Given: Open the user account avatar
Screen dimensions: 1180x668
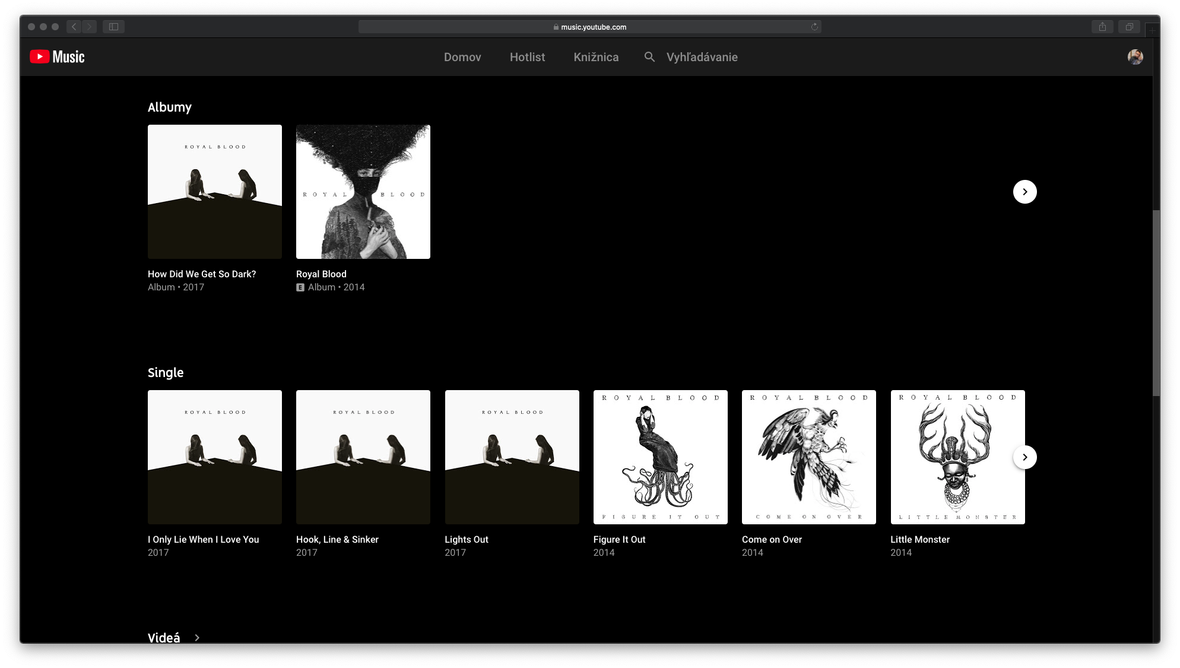Looking at the screenshot, I should point(1135,57).
